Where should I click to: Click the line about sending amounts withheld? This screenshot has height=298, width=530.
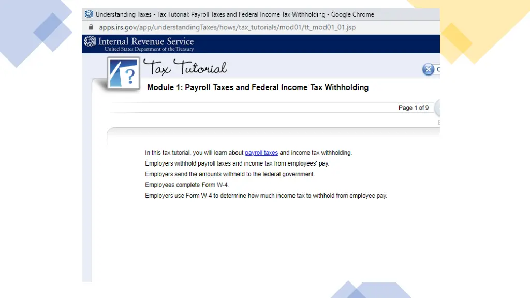[229, 174]
